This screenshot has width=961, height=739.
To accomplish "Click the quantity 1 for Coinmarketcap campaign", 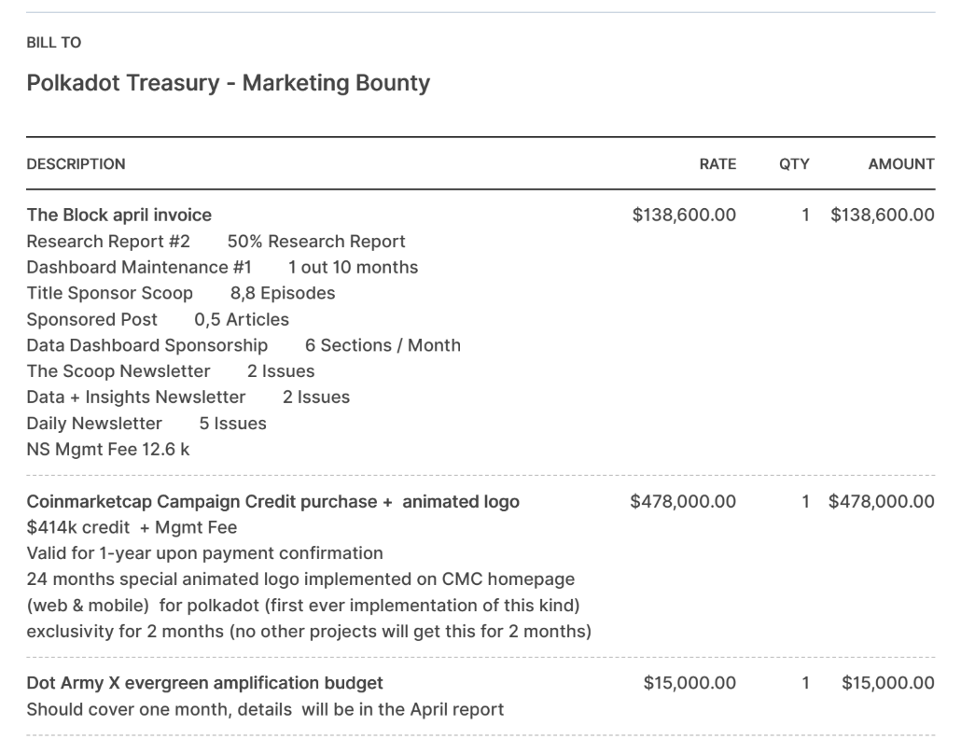I will (x=805, y=501).
